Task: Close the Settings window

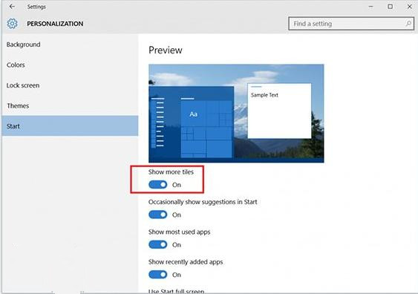Action: [410, 7]
